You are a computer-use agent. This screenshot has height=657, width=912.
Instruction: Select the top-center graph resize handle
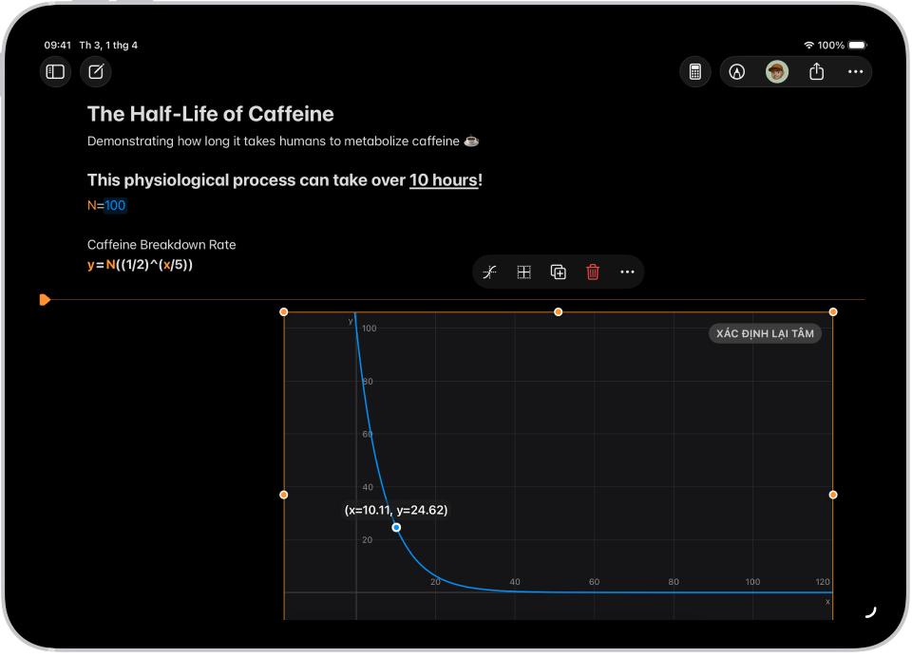558,312
